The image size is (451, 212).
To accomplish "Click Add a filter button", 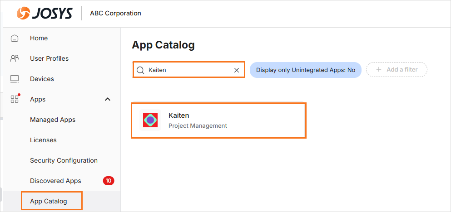I will coord(396,69).
